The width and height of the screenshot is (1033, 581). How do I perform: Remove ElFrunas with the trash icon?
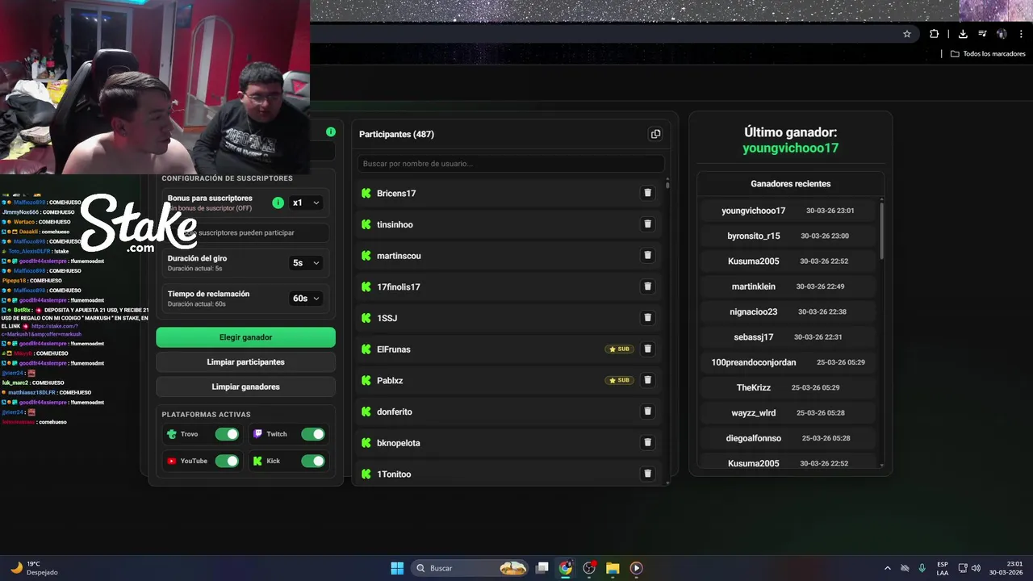point(647,349)
